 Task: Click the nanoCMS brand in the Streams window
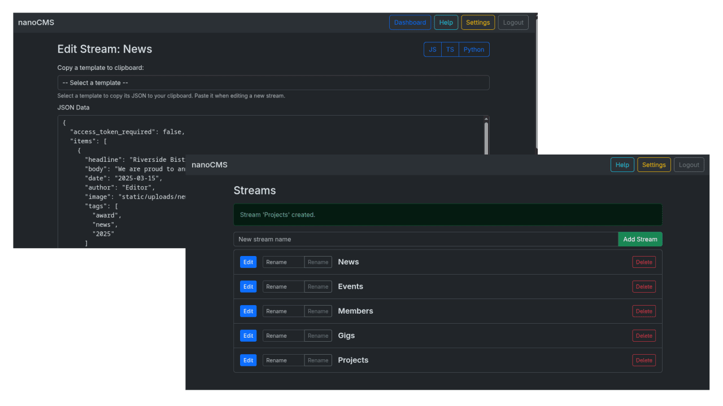coord(210,165)
